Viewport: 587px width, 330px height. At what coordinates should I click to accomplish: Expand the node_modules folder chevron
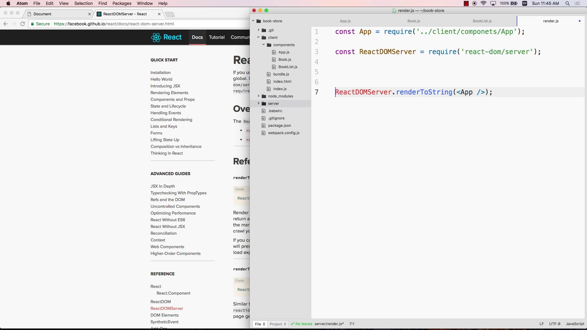coord(258,96)
